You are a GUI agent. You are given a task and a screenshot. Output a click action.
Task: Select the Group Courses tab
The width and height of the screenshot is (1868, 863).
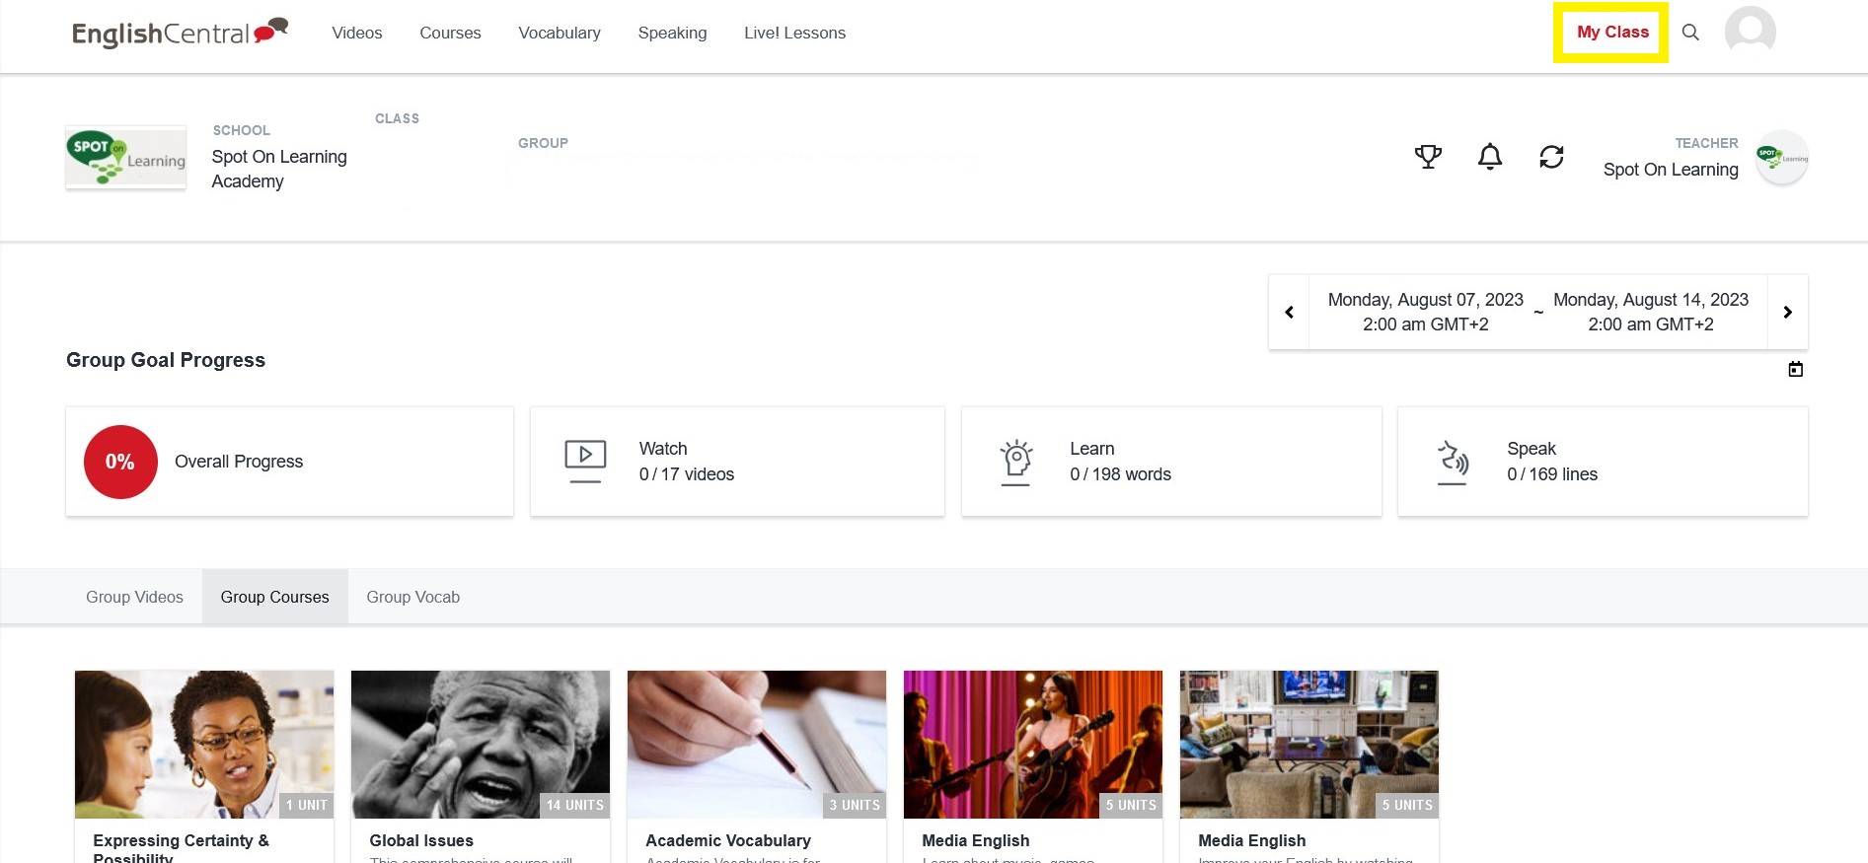275,597
